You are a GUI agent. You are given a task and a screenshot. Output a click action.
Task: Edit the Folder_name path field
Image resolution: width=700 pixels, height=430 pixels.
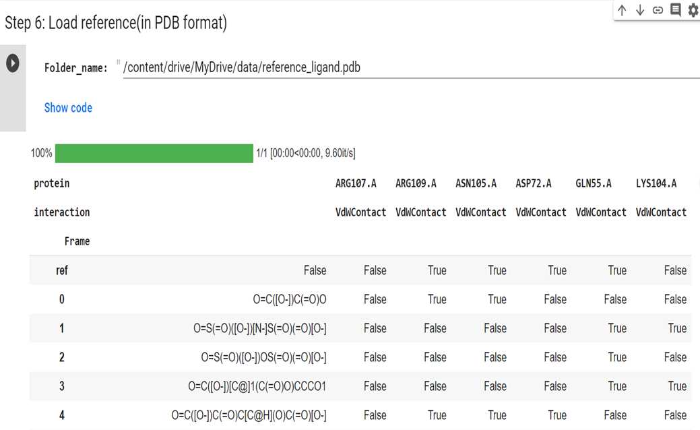click(x=411, y=67)
